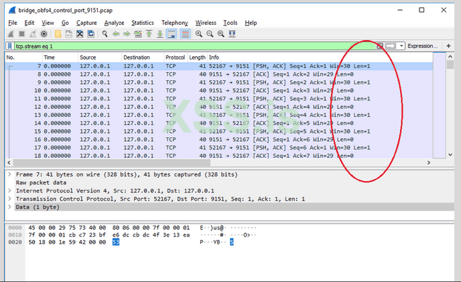The width and height of the screenshot is (461, 282).
Task: Click the Save capture file icon
Action: click(x=68, y=34)
